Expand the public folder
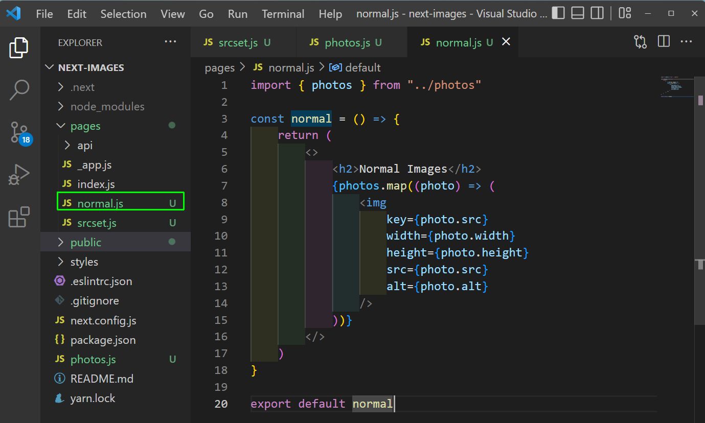The height and width of the screenshot is (423, 705). (x=61, y=242)
